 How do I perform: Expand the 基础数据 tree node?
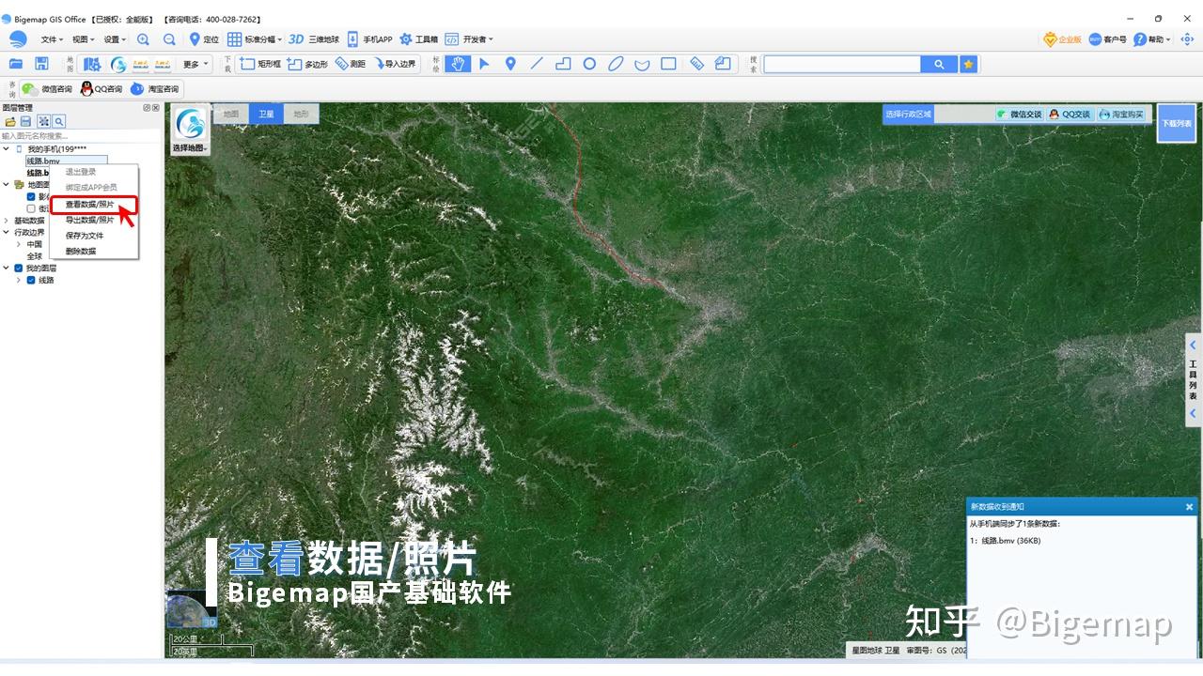tap(7, 221)
